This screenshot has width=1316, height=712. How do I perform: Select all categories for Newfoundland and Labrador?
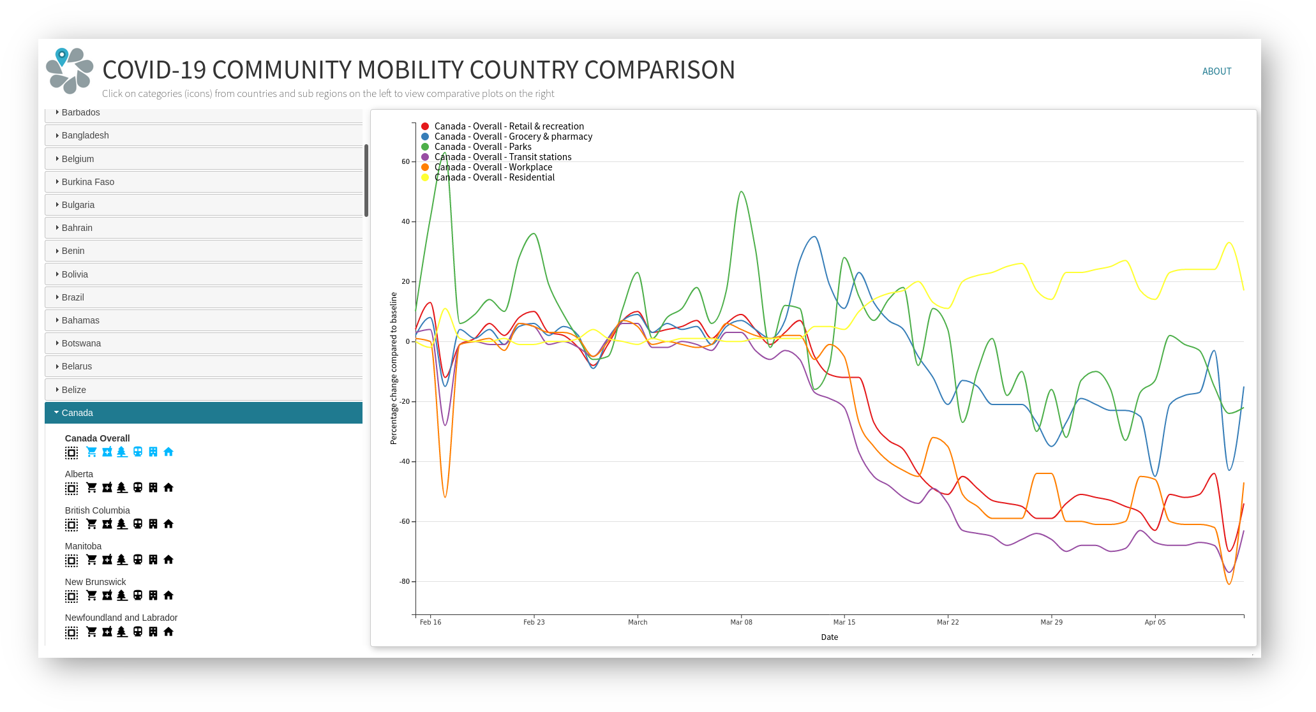pos(71,632)
